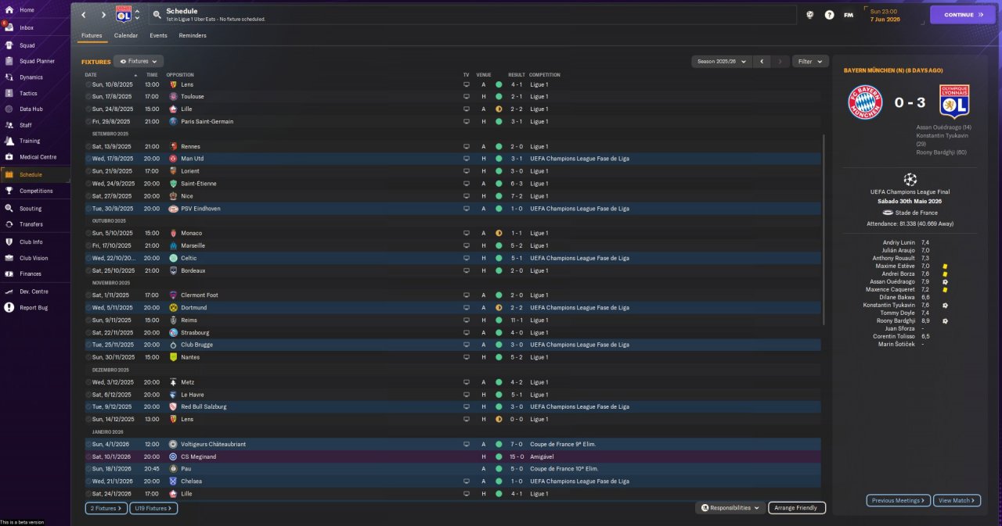Screen dimensions: 1002x526
Task: Click the orange draw dot on Lille 24/8 row
Action: click(498, 109)
